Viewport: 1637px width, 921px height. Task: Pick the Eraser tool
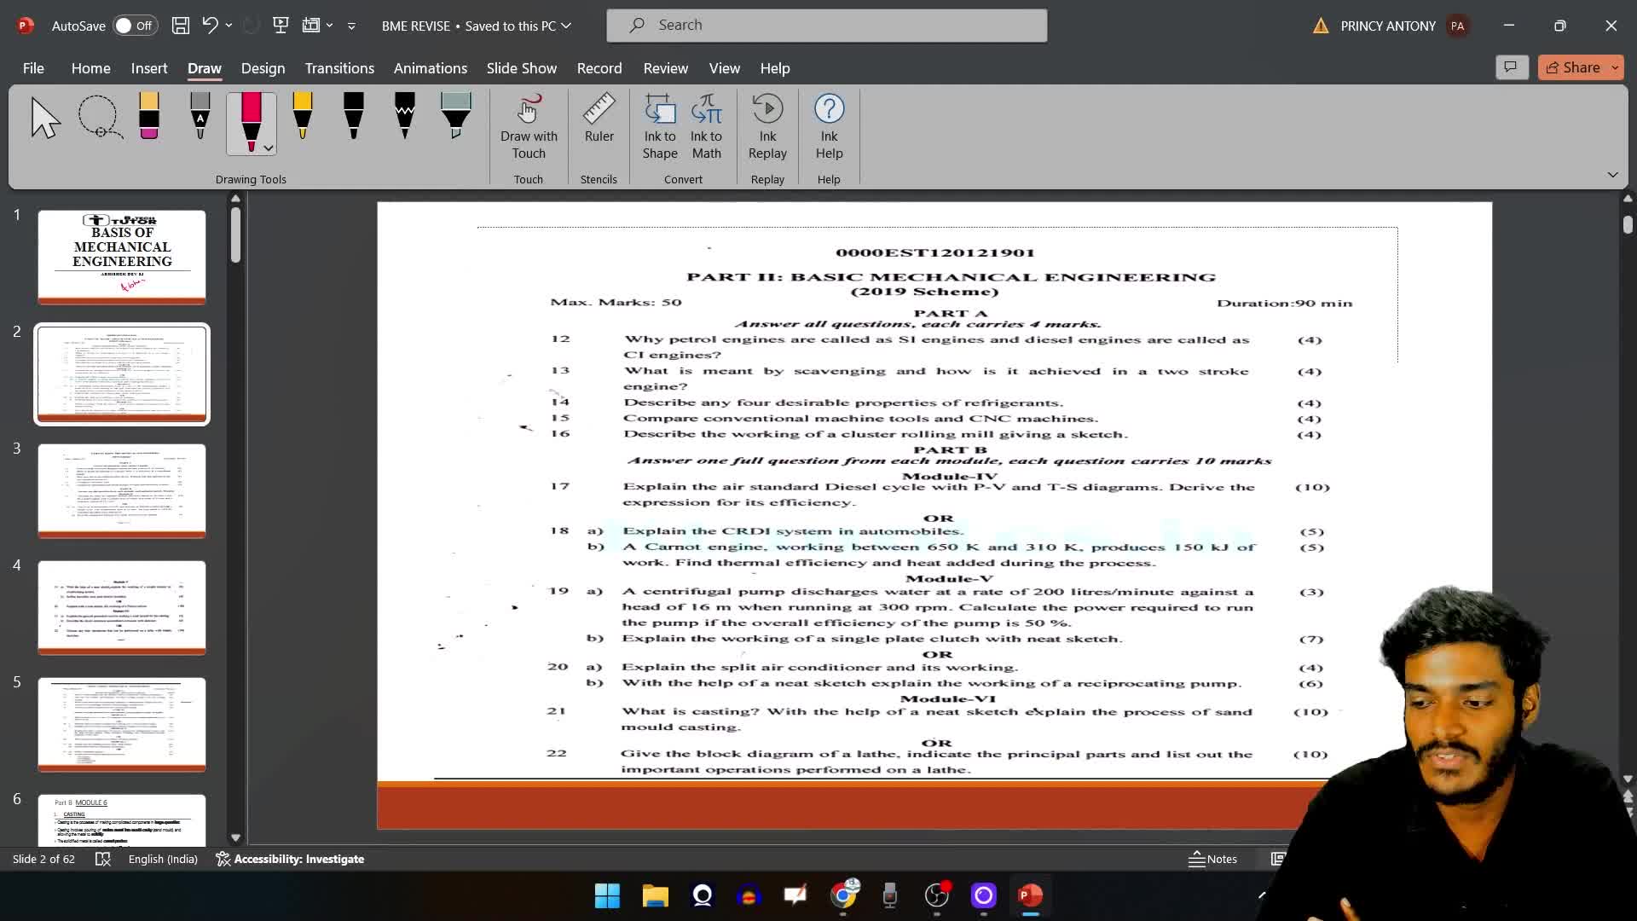point(149,117)
